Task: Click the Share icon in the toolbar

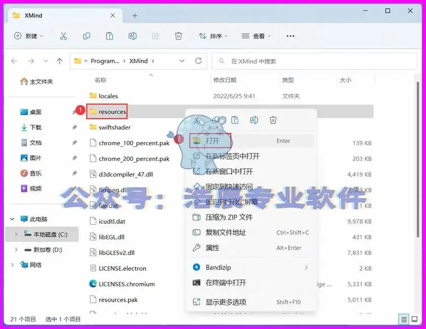Action: click(x=155, y=36)
